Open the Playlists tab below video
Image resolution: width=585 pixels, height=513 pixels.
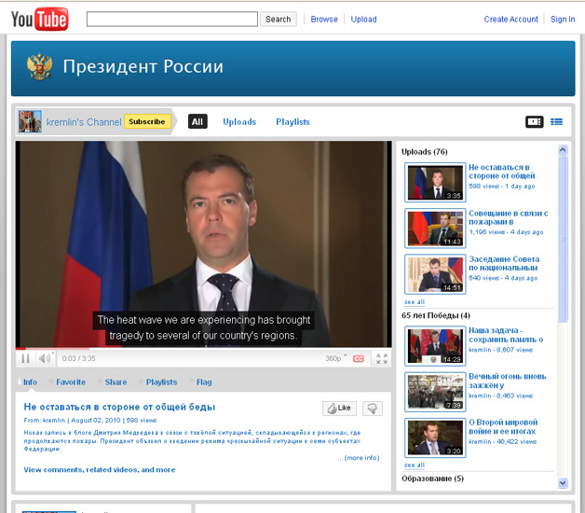pos(161,381)
